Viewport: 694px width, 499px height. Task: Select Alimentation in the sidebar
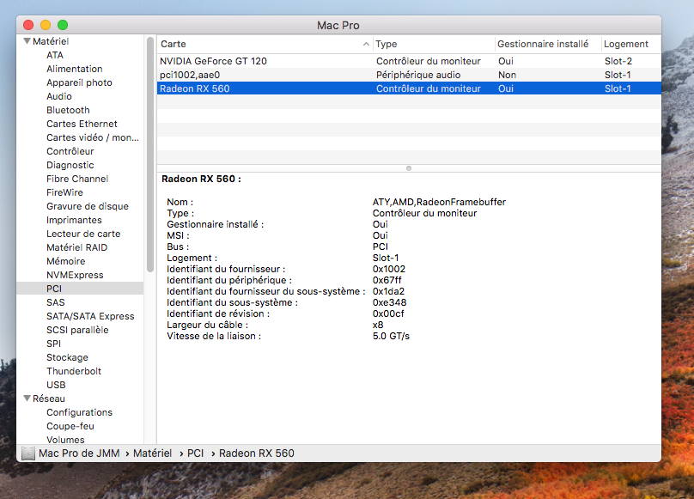(75, 69)
